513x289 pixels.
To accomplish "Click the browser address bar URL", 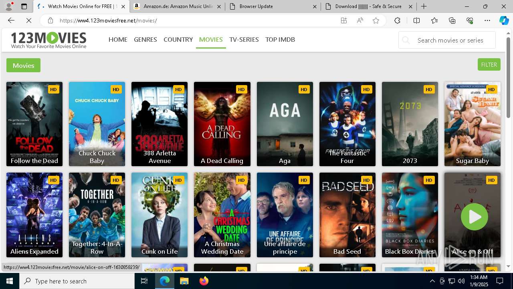I will pyautogui.click(x=108, y=20).
